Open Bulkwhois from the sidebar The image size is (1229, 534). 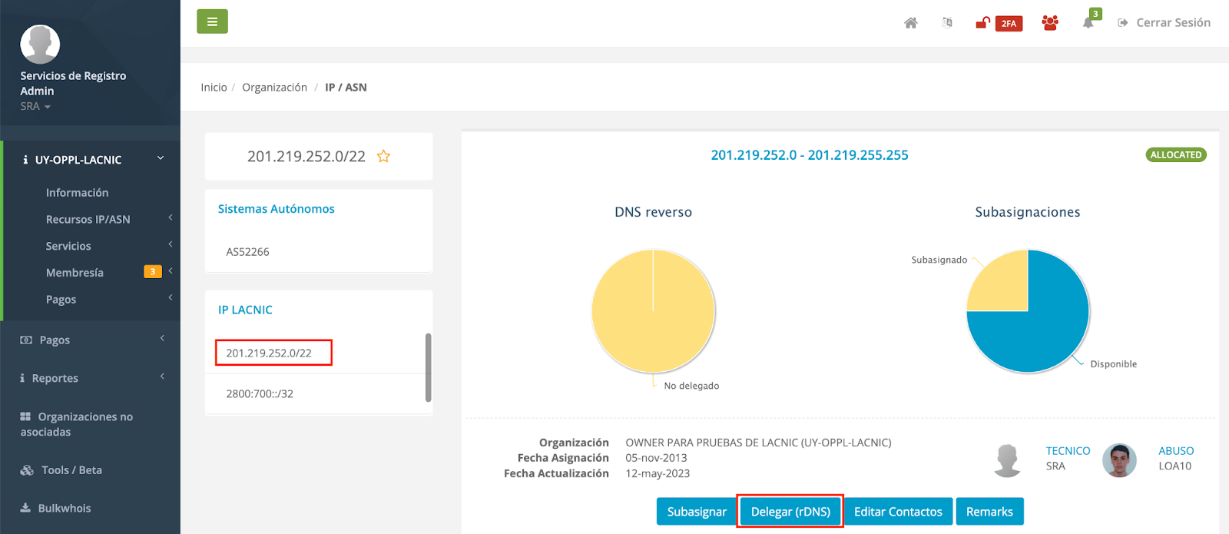(x=64, y=508)
